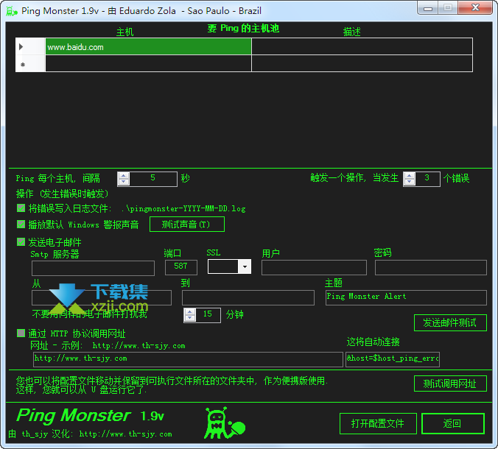Screen dimensions: 498x449
Task: Click the empty description cell in the new row
Action: point(362,63)
